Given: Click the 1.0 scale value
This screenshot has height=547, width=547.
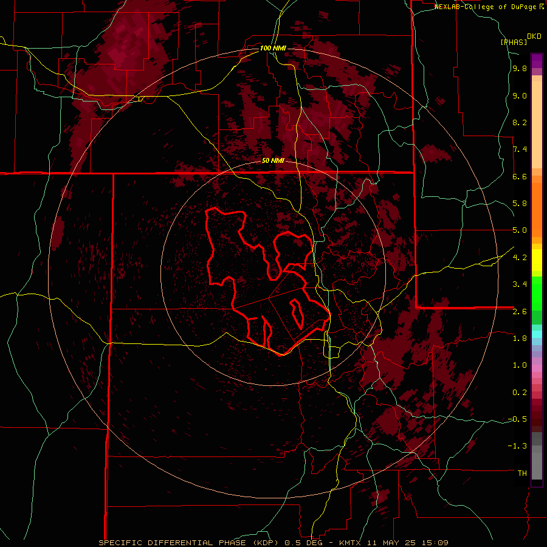Looking at the screenshot, I should (520, 365).
